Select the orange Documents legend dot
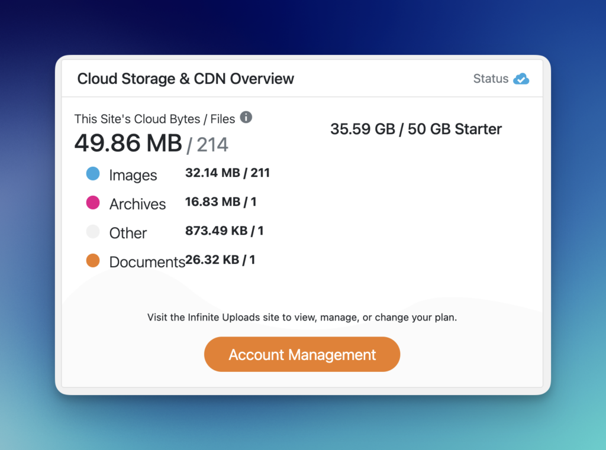The width and height of the screenshot is (606, 450). coord(93,261)
